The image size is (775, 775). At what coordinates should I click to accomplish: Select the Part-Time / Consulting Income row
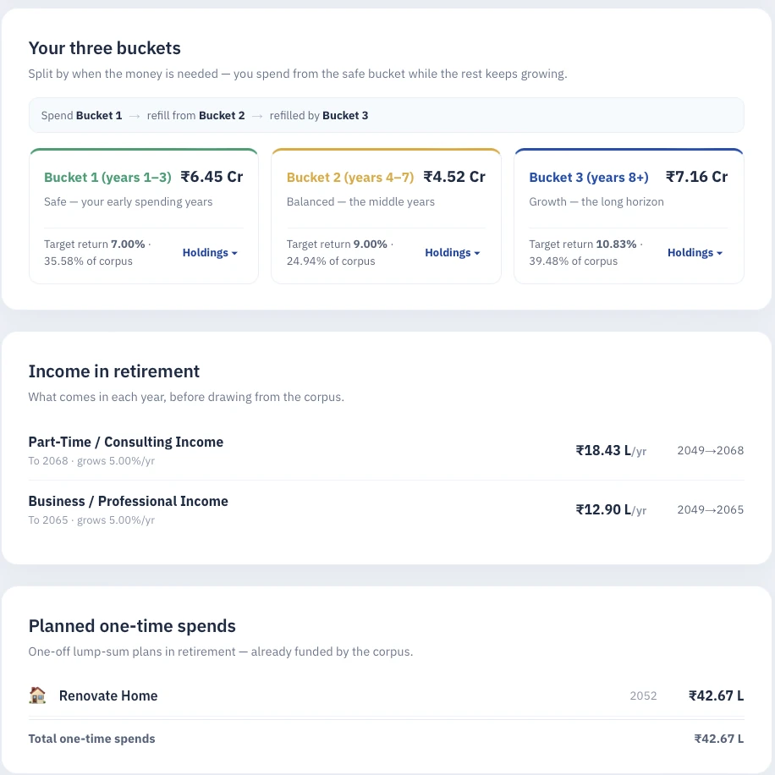[x=386, y=451]
